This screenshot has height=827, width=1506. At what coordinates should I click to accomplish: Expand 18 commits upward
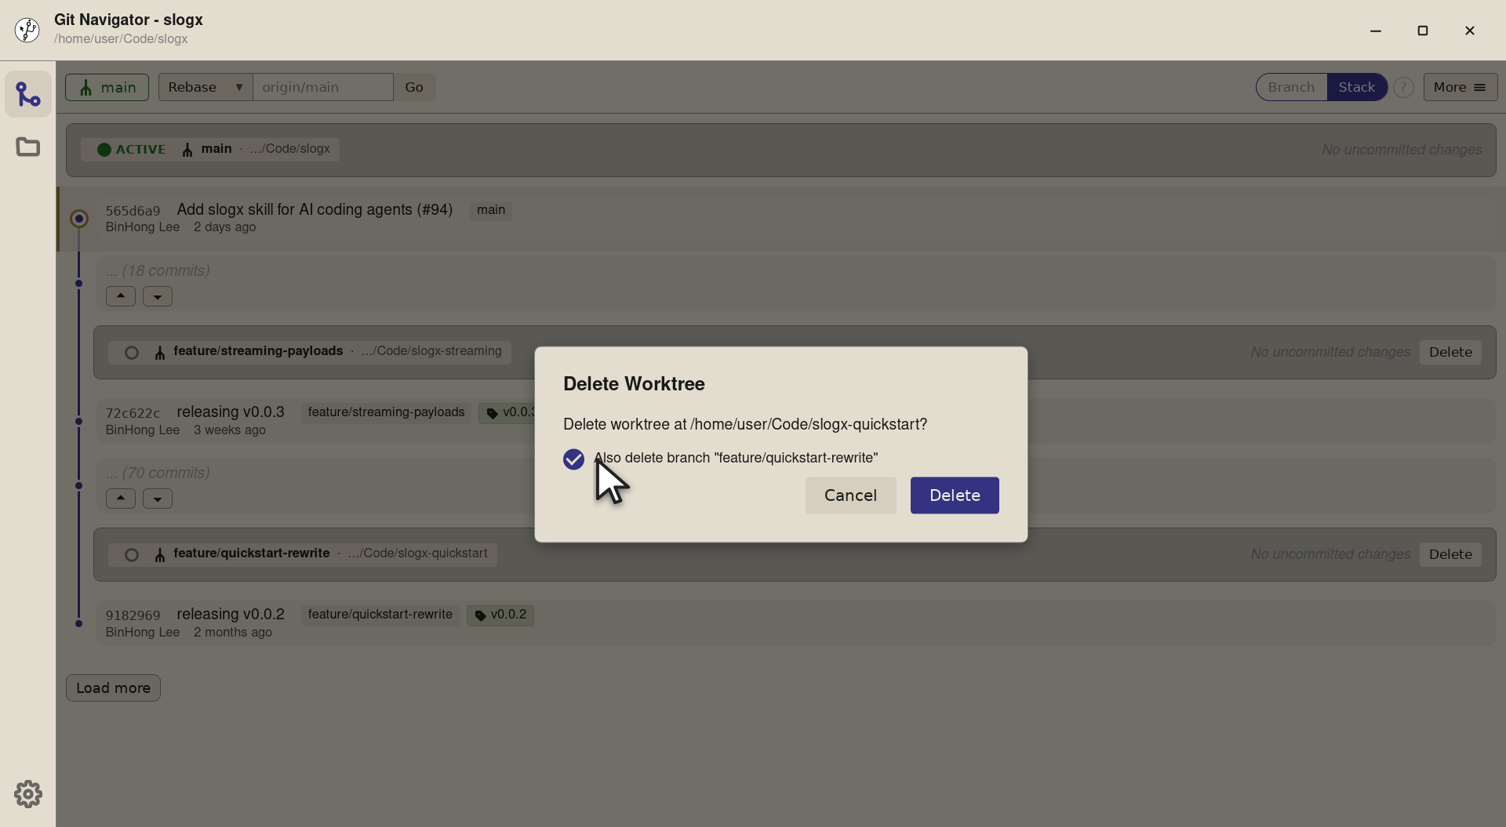point(121,296)
